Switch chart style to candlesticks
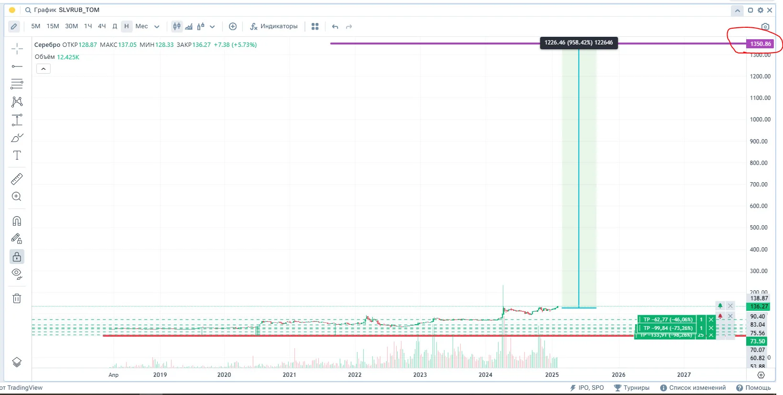This screenshot has height=395, width=783. coord(177,27)
